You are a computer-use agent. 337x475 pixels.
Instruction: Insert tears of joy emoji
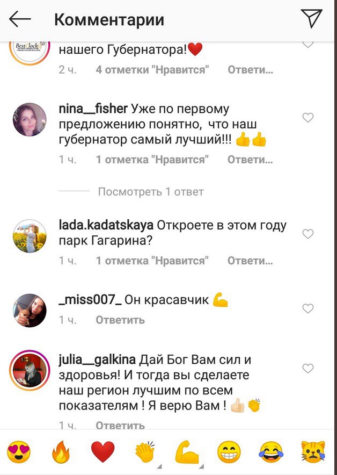[272, 452]
